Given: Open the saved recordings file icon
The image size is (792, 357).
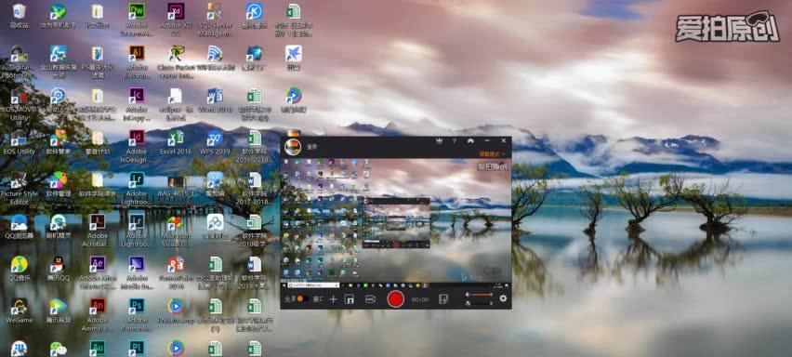Looking at the screenshot, I should [x=443, y=299].
